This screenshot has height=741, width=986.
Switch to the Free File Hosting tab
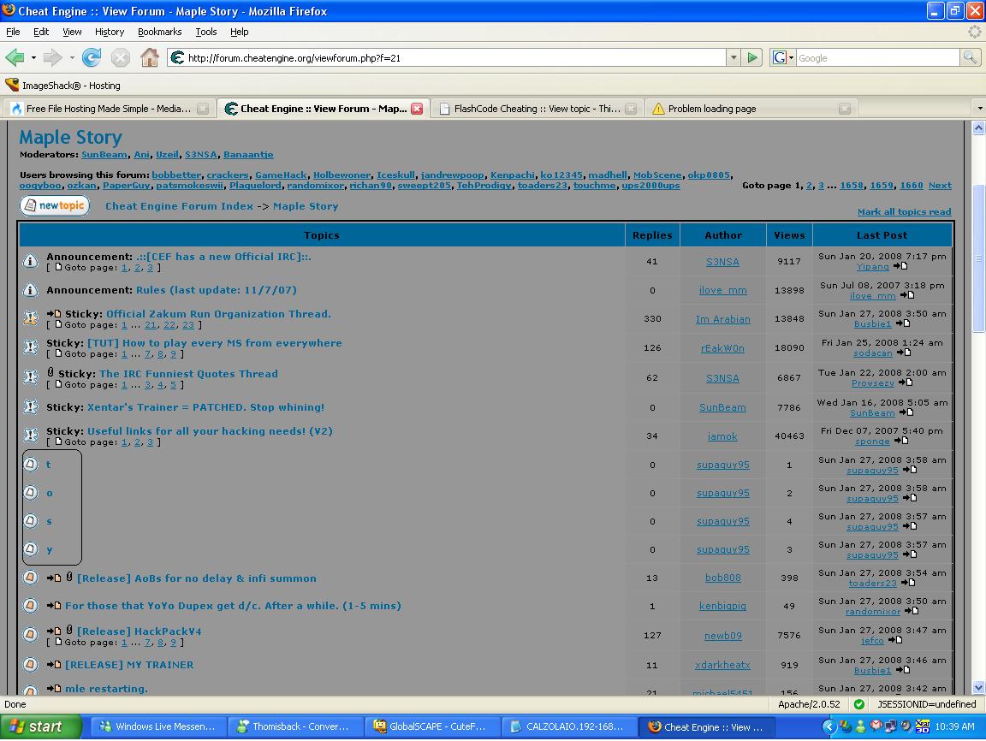click(110, 109)
